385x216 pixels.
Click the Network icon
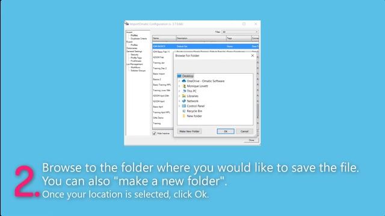coord(184,101)
